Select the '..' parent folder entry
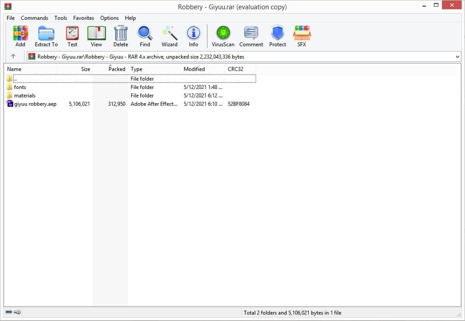The image size is (465, 321). coord(131,79)
